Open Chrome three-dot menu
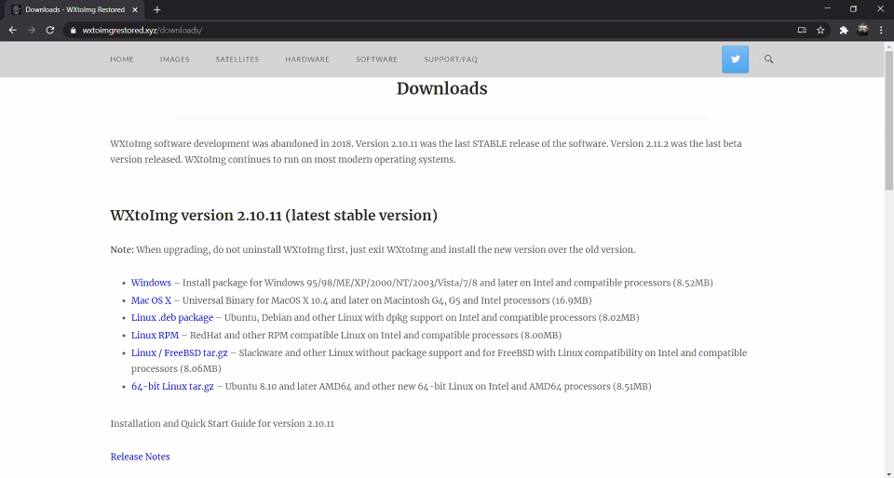Screen dimensions: 894x478 [881, 30]
